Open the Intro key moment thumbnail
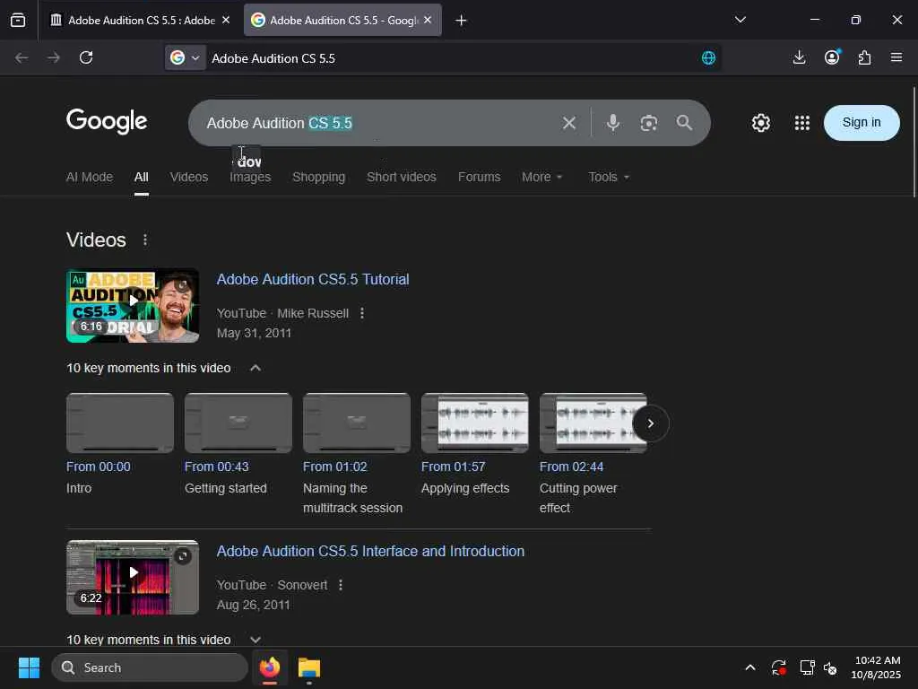918x689 pixels. (120, 423)
